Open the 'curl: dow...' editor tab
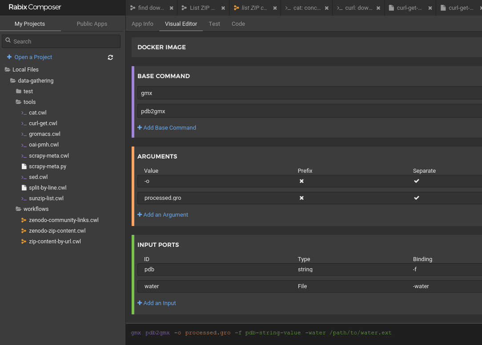482x345 pixels. (358, 8)
